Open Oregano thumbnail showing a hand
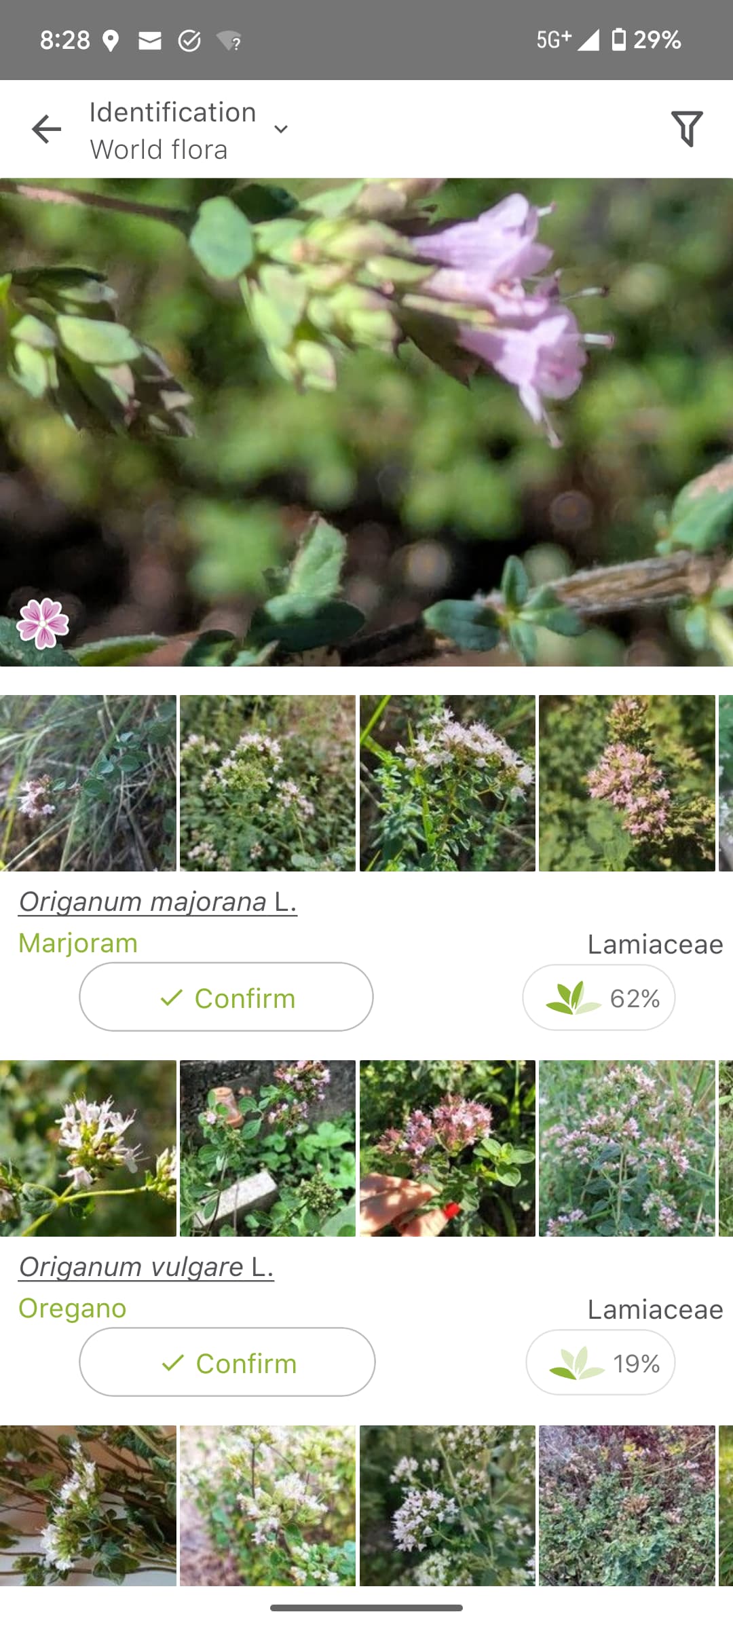This screenshot has height=1629, width=733. click(447, 1148)
